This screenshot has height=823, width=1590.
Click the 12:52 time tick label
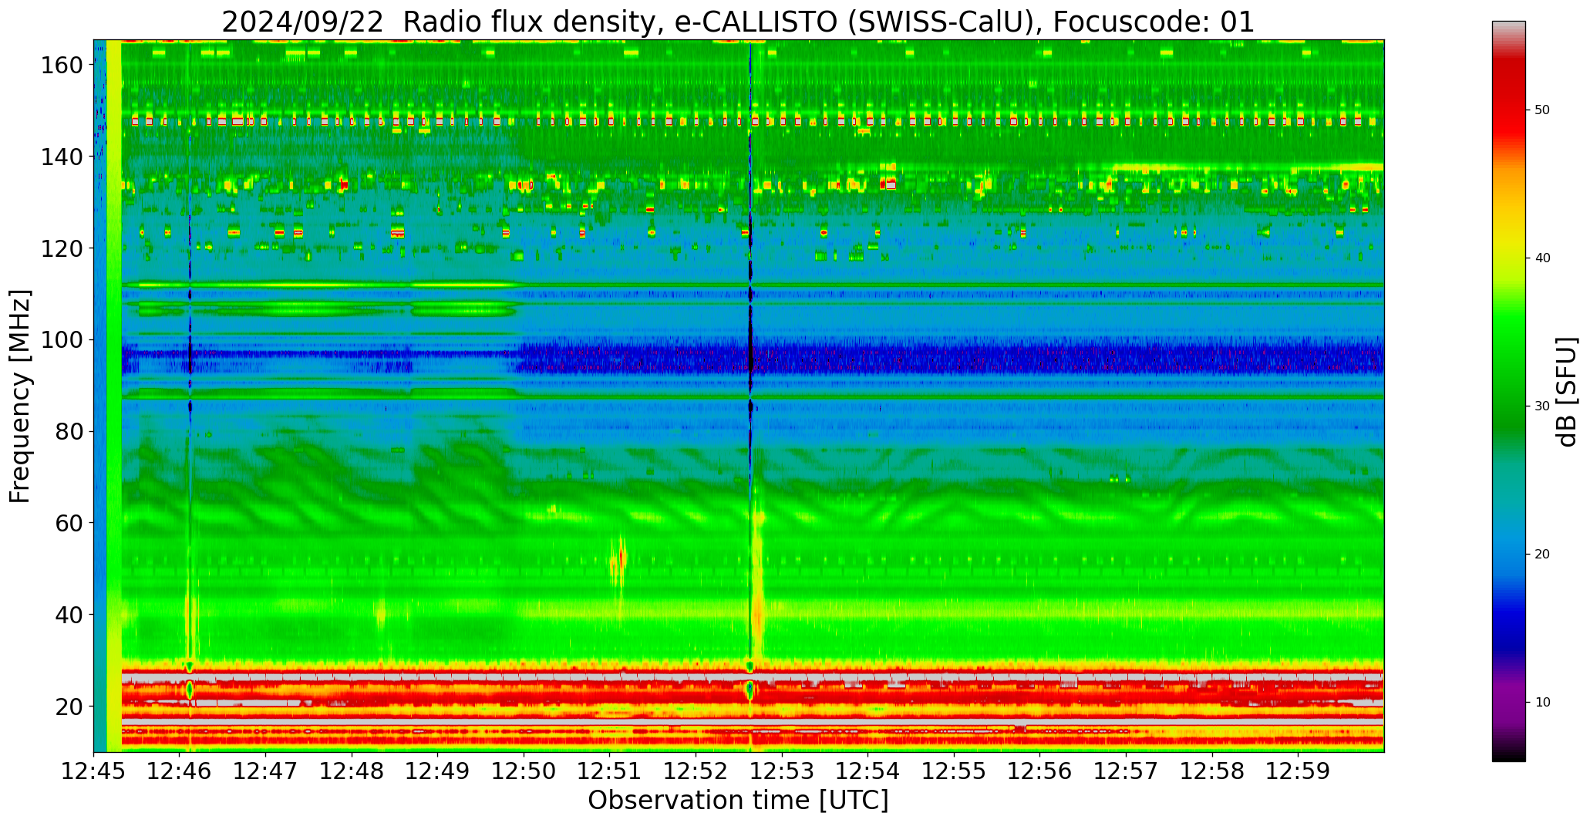[696, 771]
